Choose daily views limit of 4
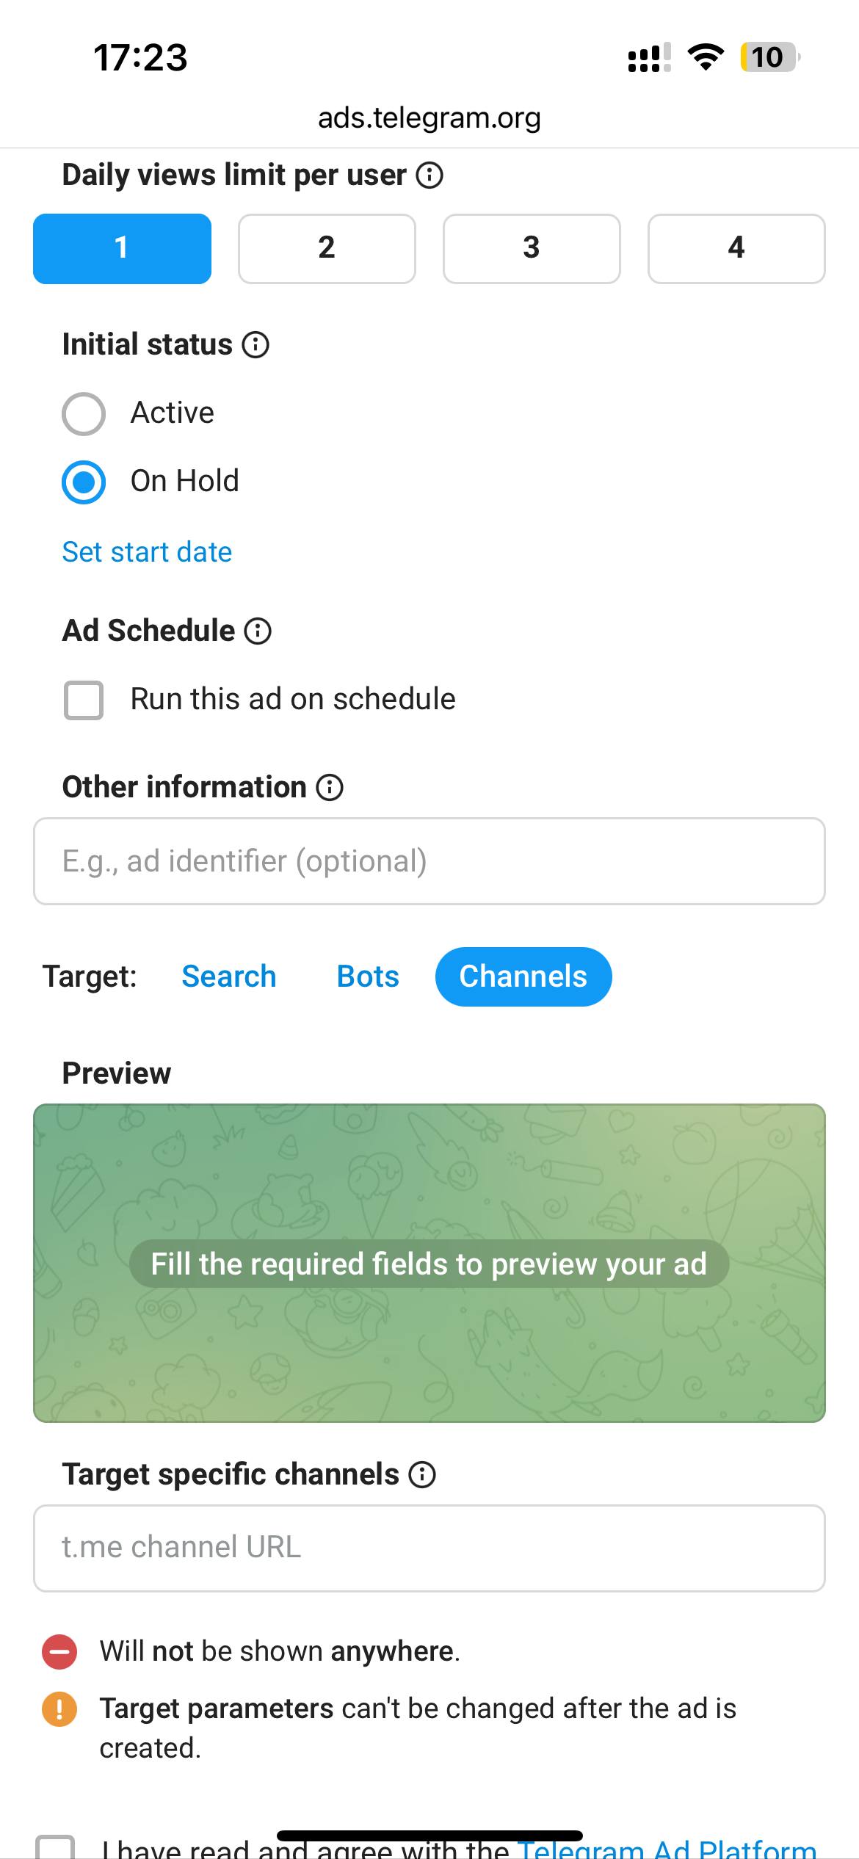This screenshot has height=1859, width=859. click(x=736, y=248)
